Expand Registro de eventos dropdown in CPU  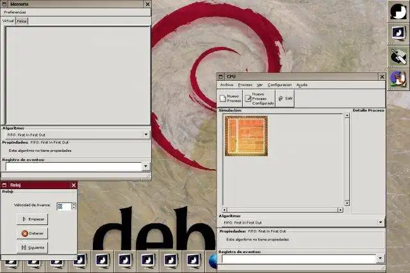coord(380,258)
